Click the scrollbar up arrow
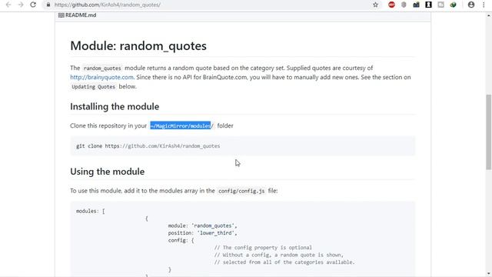The width and height of the screenshot is (492, 277). tap(489, 15)
